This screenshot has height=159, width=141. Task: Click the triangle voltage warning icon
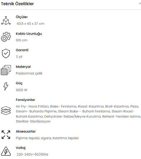pyautogui.click(x=6, y=151)
